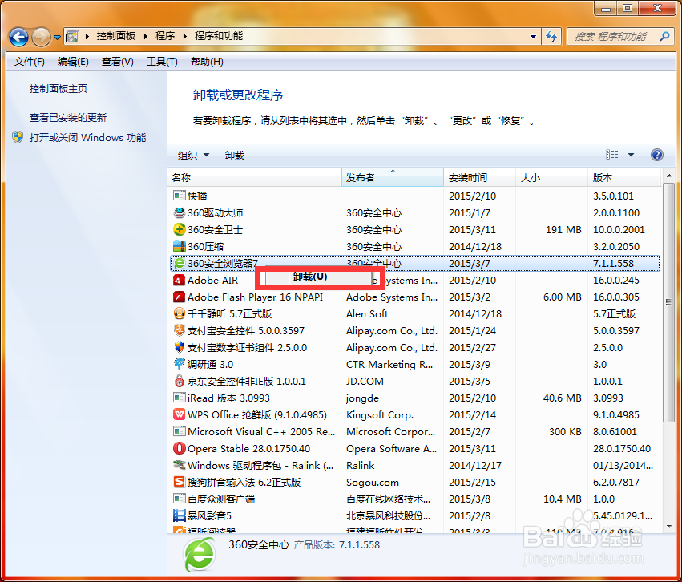Select the 360驱动大师 icon
The image size is (682, 582).
tap(179, 212)
